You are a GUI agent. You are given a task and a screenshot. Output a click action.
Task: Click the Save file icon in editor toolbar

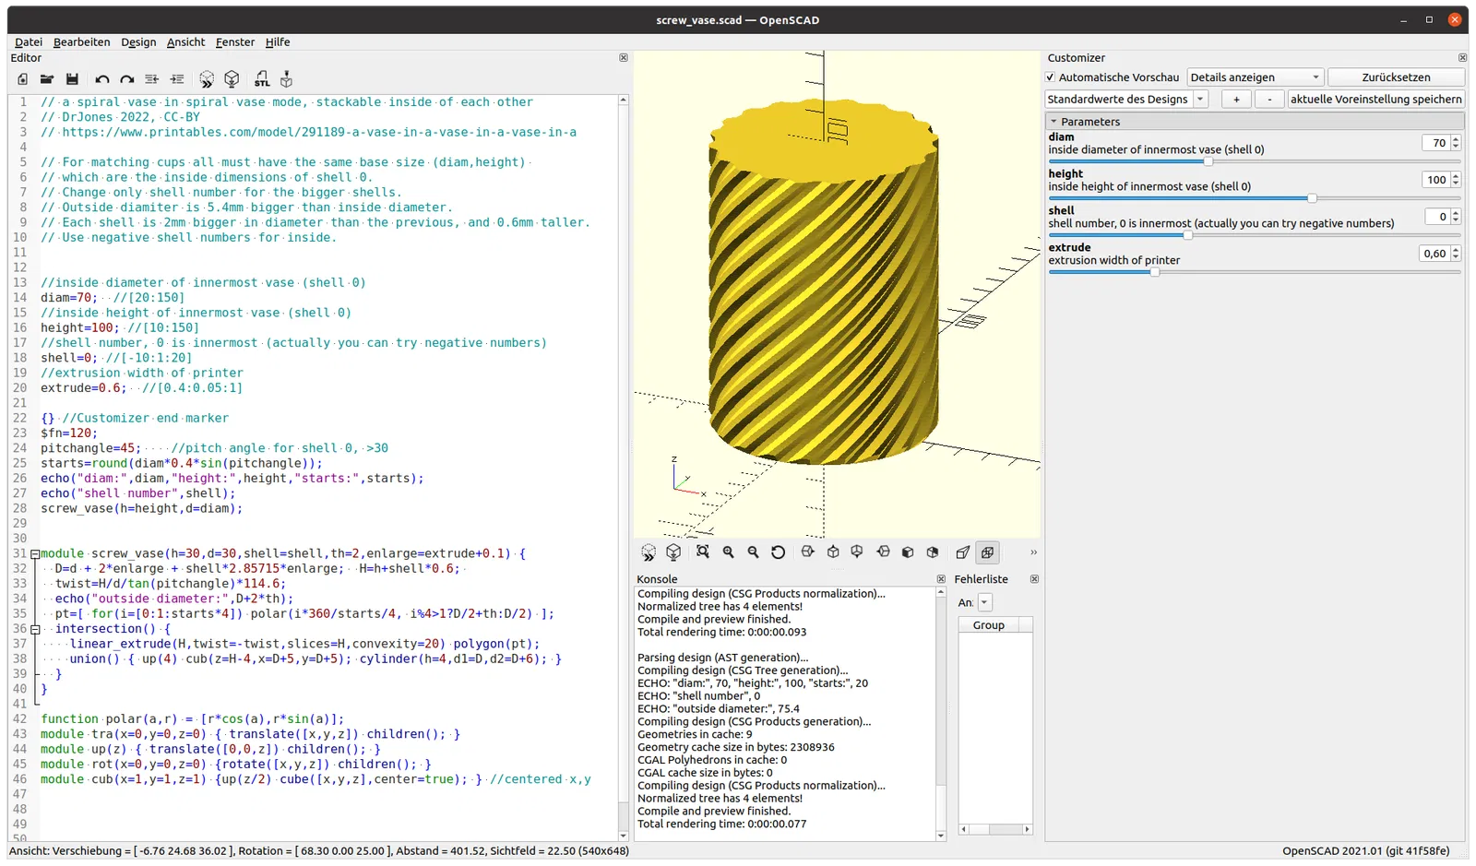coord(72,79)
